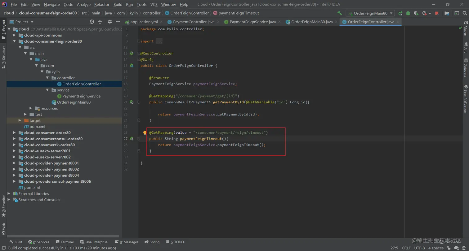Viewport: 469px width, 251px height.
Task: Click the controller breadcrumb in navigation bar
Action: click(151, 13)
